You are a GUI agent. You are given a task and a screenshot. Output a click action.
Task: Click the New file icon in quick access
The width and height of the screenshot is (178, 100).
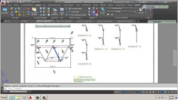[8, 2]
